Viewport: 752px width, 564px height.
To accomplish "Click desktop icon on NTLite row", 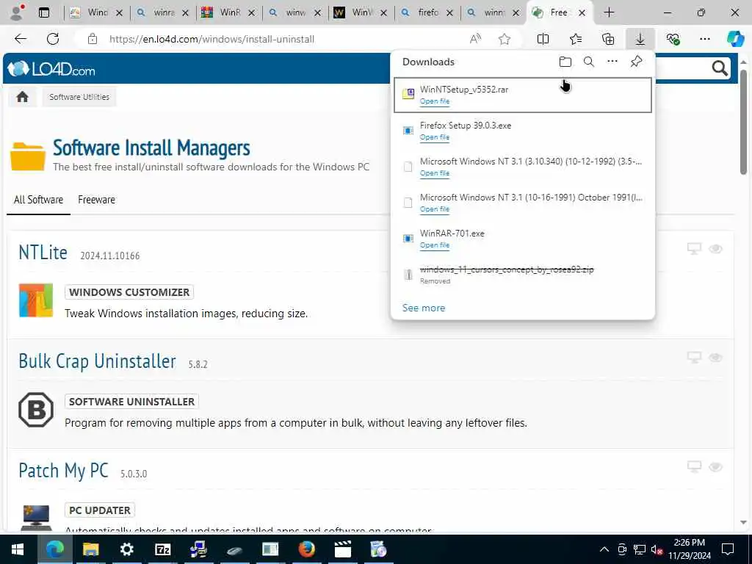I will pyautogui.click(x=694, y=248).
